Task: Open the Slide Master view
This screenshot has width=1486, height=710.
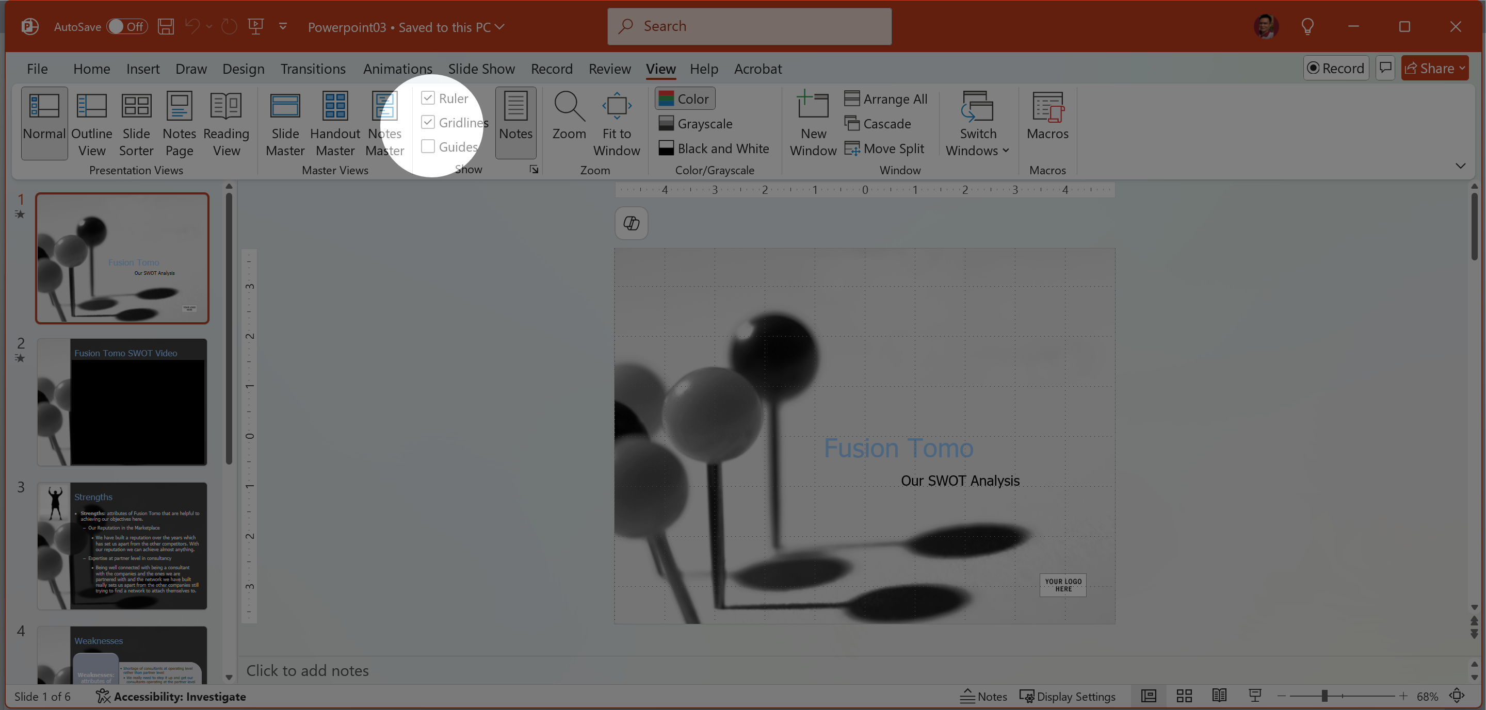Action: pos(285,123)
